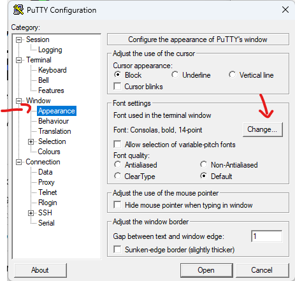The width and height of the screenshot is (295, 281).
Task: Select Vertical line cursor appearance
Action: [x=232, y=75]
